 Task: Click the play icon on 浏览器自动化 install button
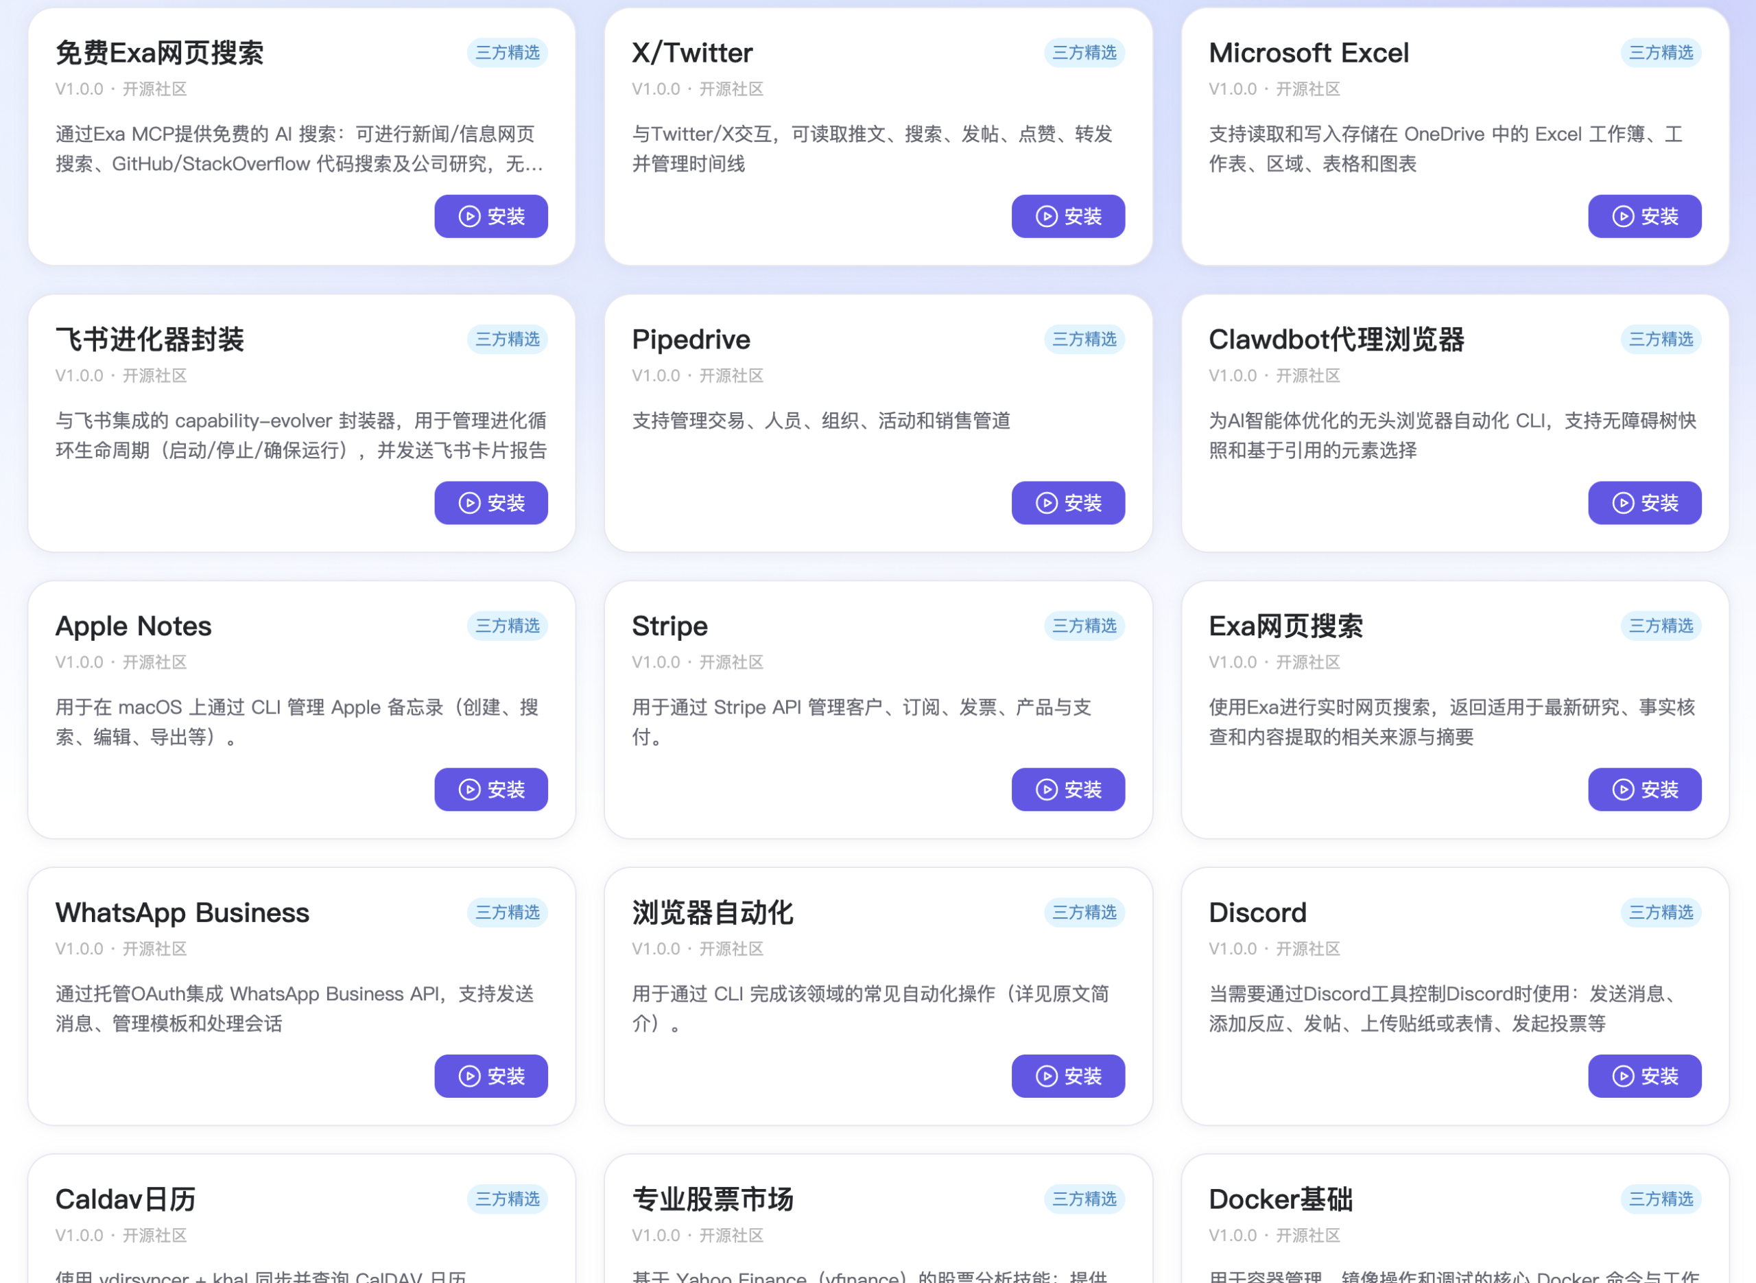[x=1047, y=1076]
